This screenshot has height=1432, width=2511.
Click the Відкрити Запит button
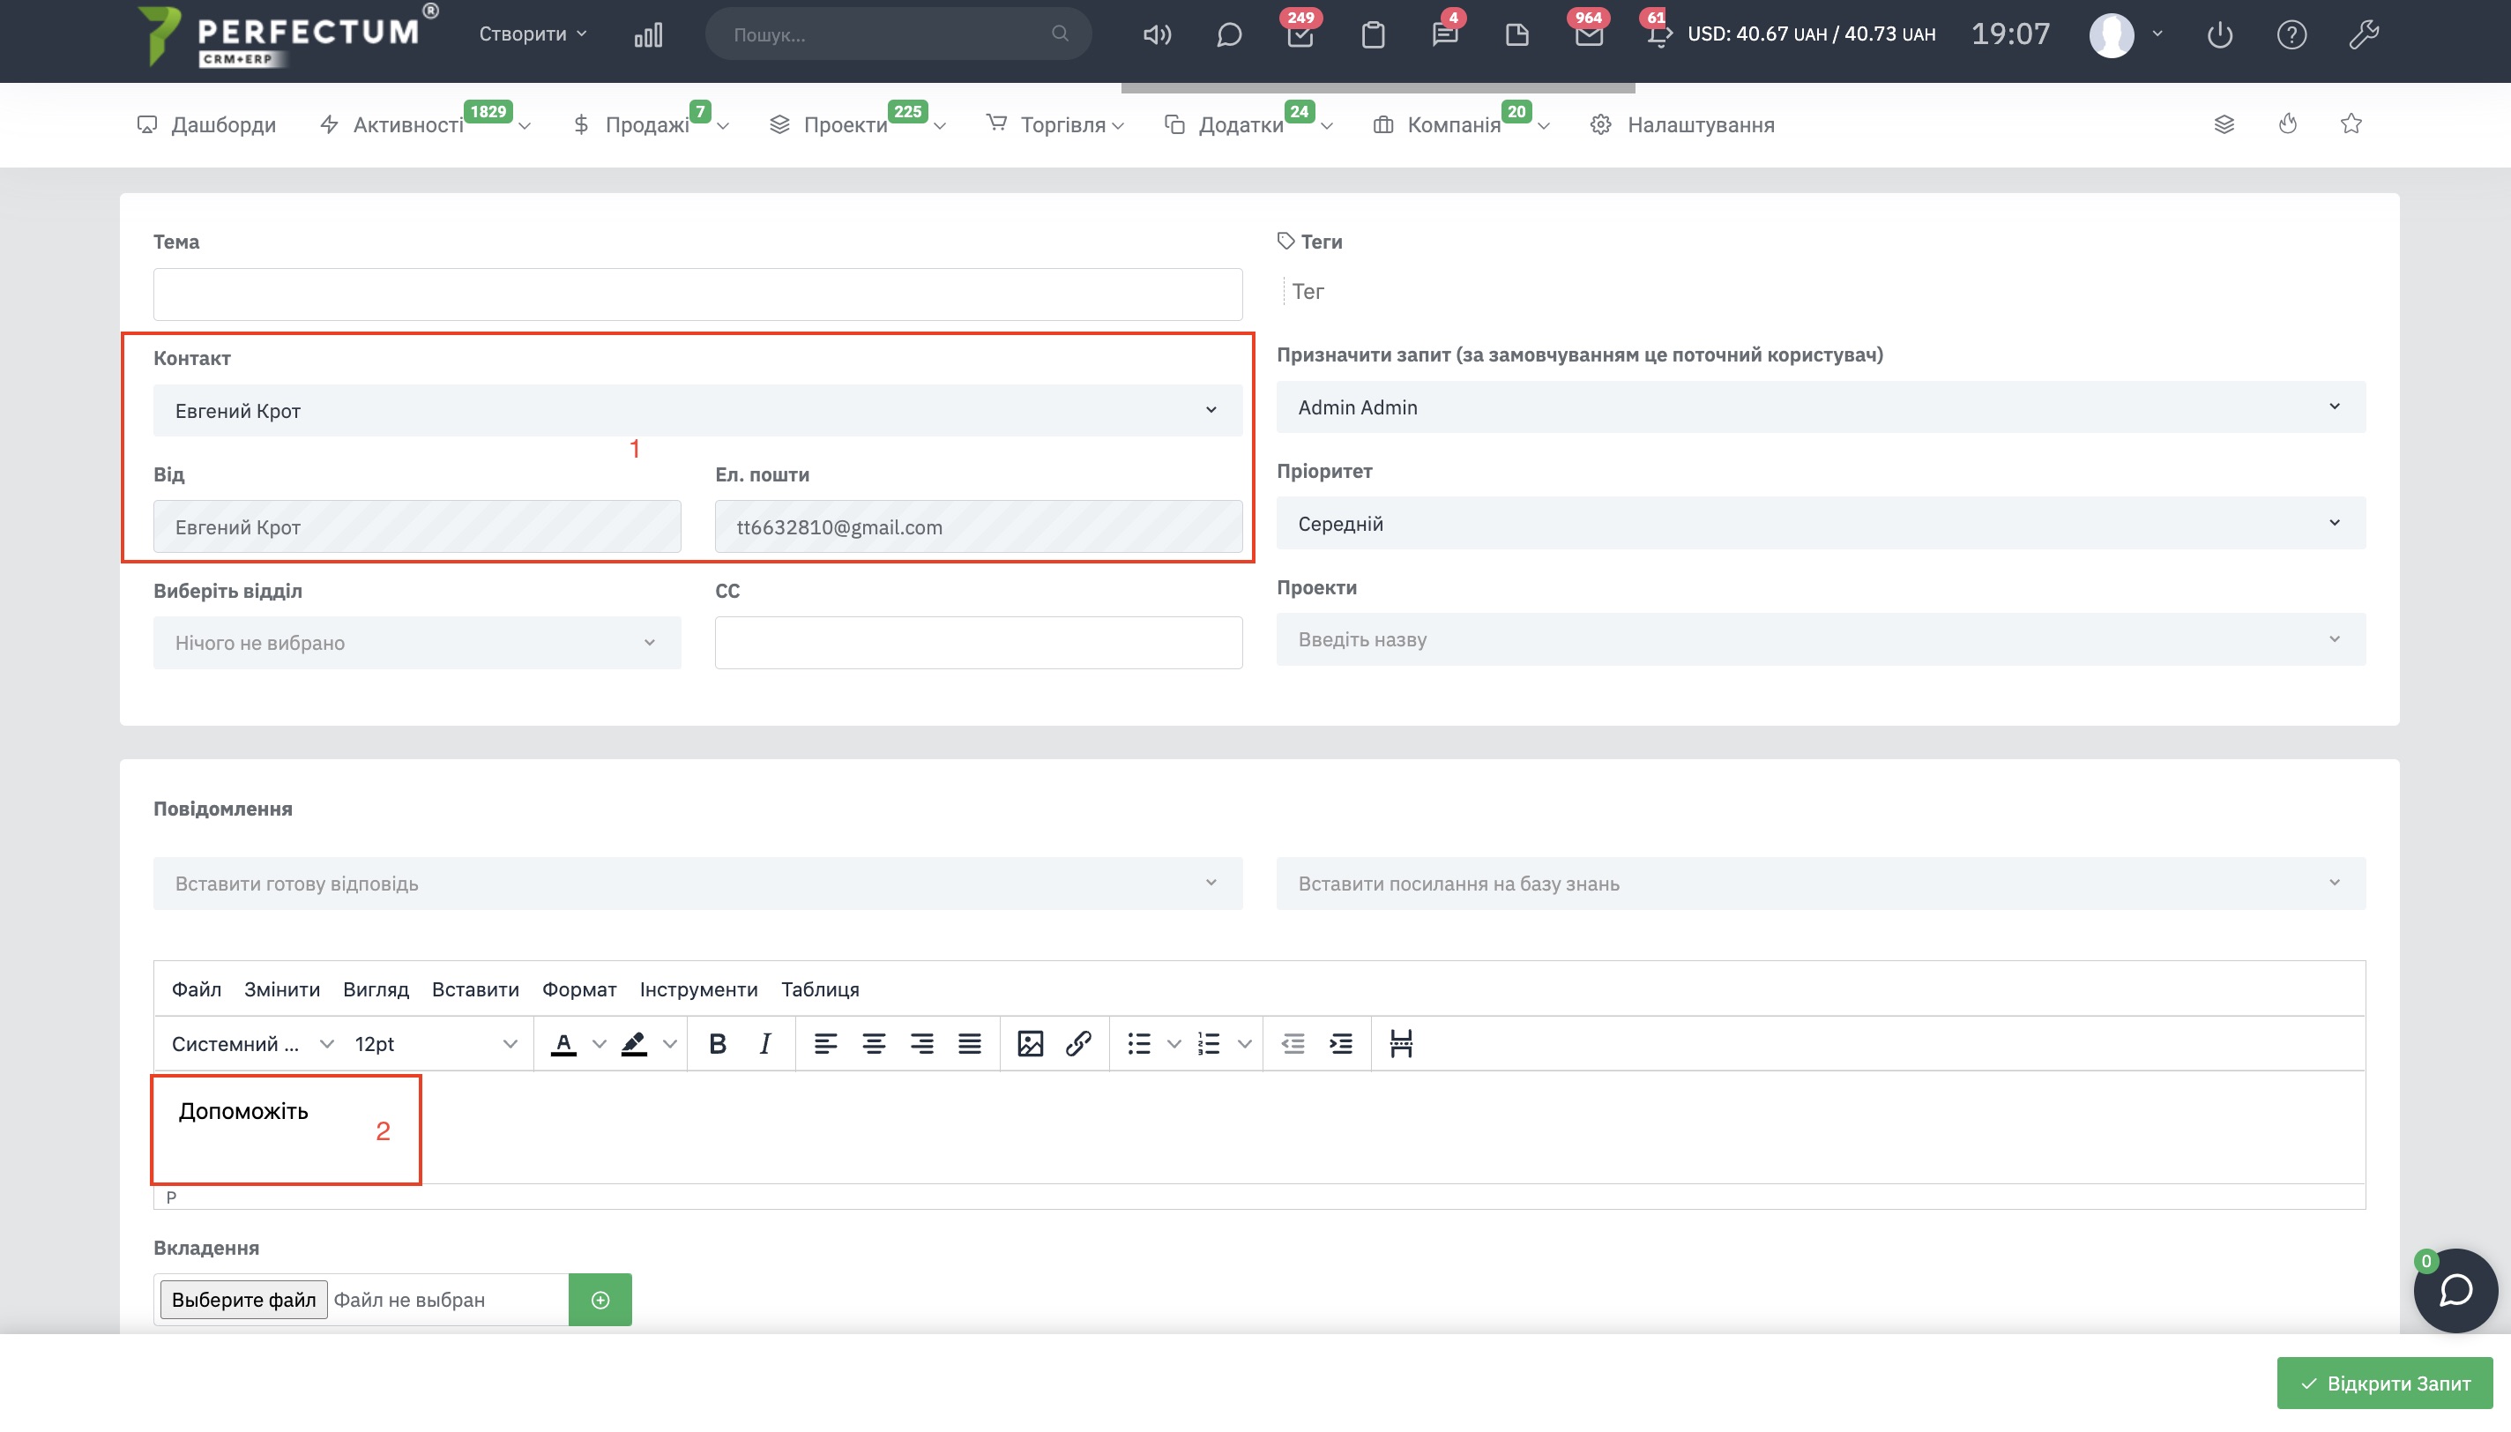[x=2384, y=1383]
